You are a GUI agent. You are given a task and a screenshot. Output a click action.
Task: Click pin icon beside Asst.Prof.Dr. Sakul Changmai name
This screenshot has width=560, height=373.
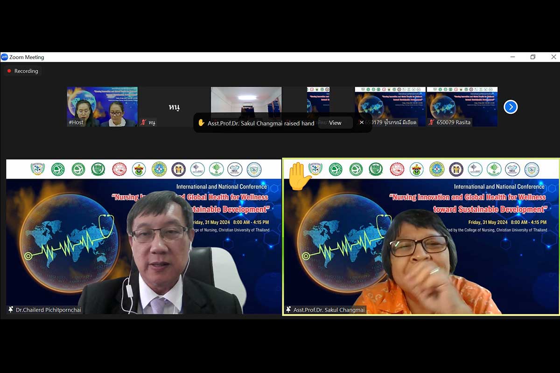pos(288,310)
